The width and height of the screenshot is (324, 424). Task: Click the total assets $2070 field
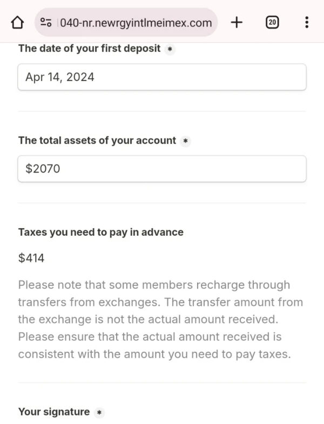click(162, 169)
